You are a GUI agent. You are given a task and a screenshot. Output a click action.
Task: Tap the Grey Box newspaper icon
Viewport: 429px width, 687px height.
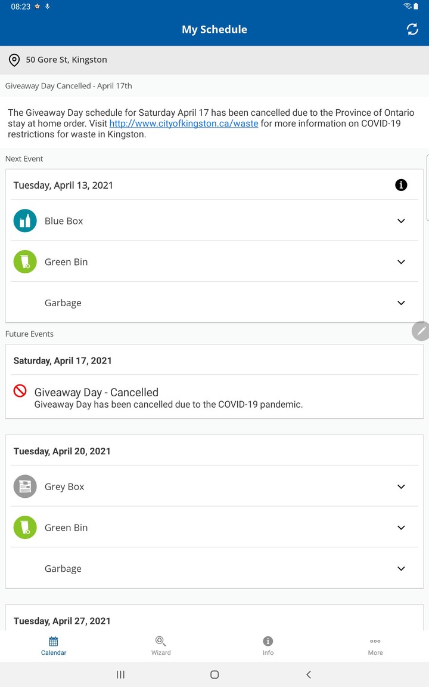click(x=25, y=486)
